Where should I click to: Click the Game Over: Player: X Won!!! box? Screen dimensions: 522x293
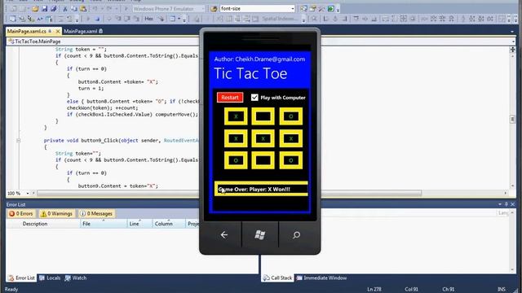(x=261, y=189)
